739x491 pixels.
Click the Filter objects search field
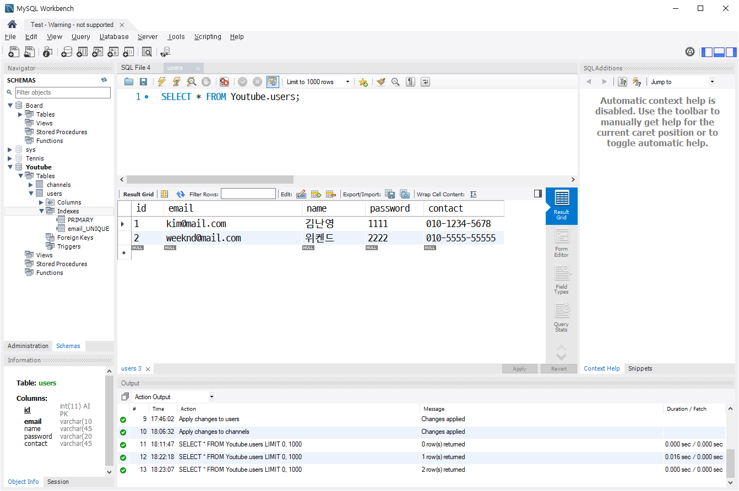click(x=62, y=92)
